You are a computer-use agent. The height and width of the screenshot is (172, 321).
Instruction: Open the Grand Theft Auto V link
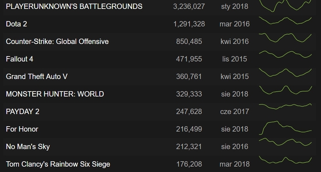coord(37,77)
